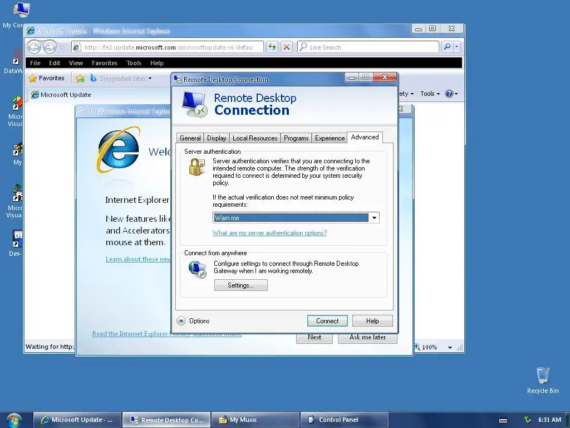Click the Connect button
Viewport: 570px width, 428px height.
click(x=327, y=321)
